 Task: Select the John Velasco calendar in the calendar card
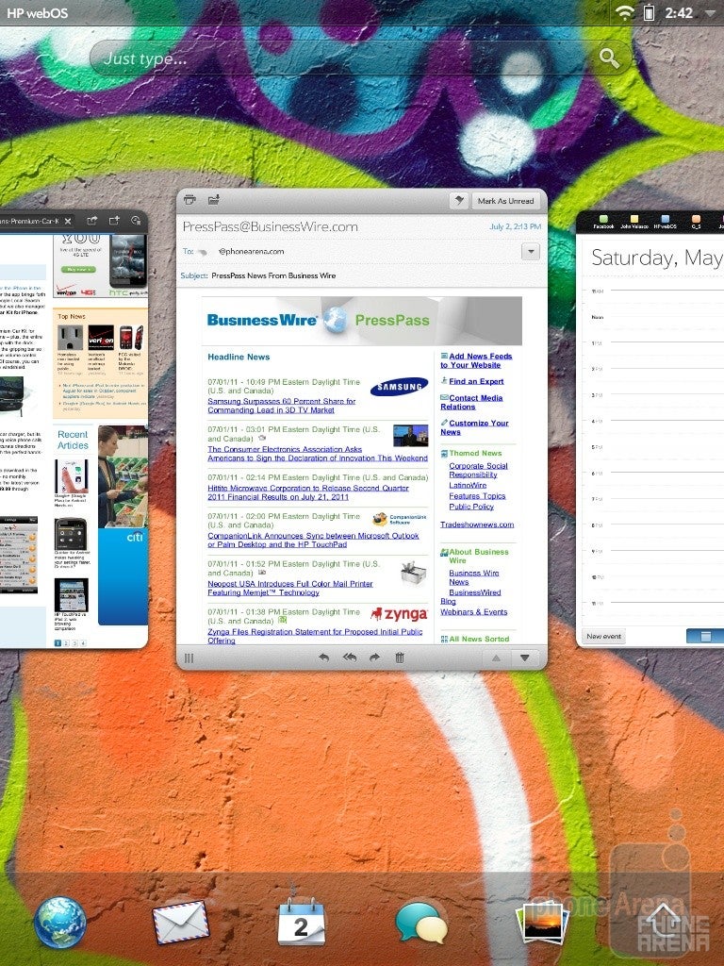tap(633, 223)
